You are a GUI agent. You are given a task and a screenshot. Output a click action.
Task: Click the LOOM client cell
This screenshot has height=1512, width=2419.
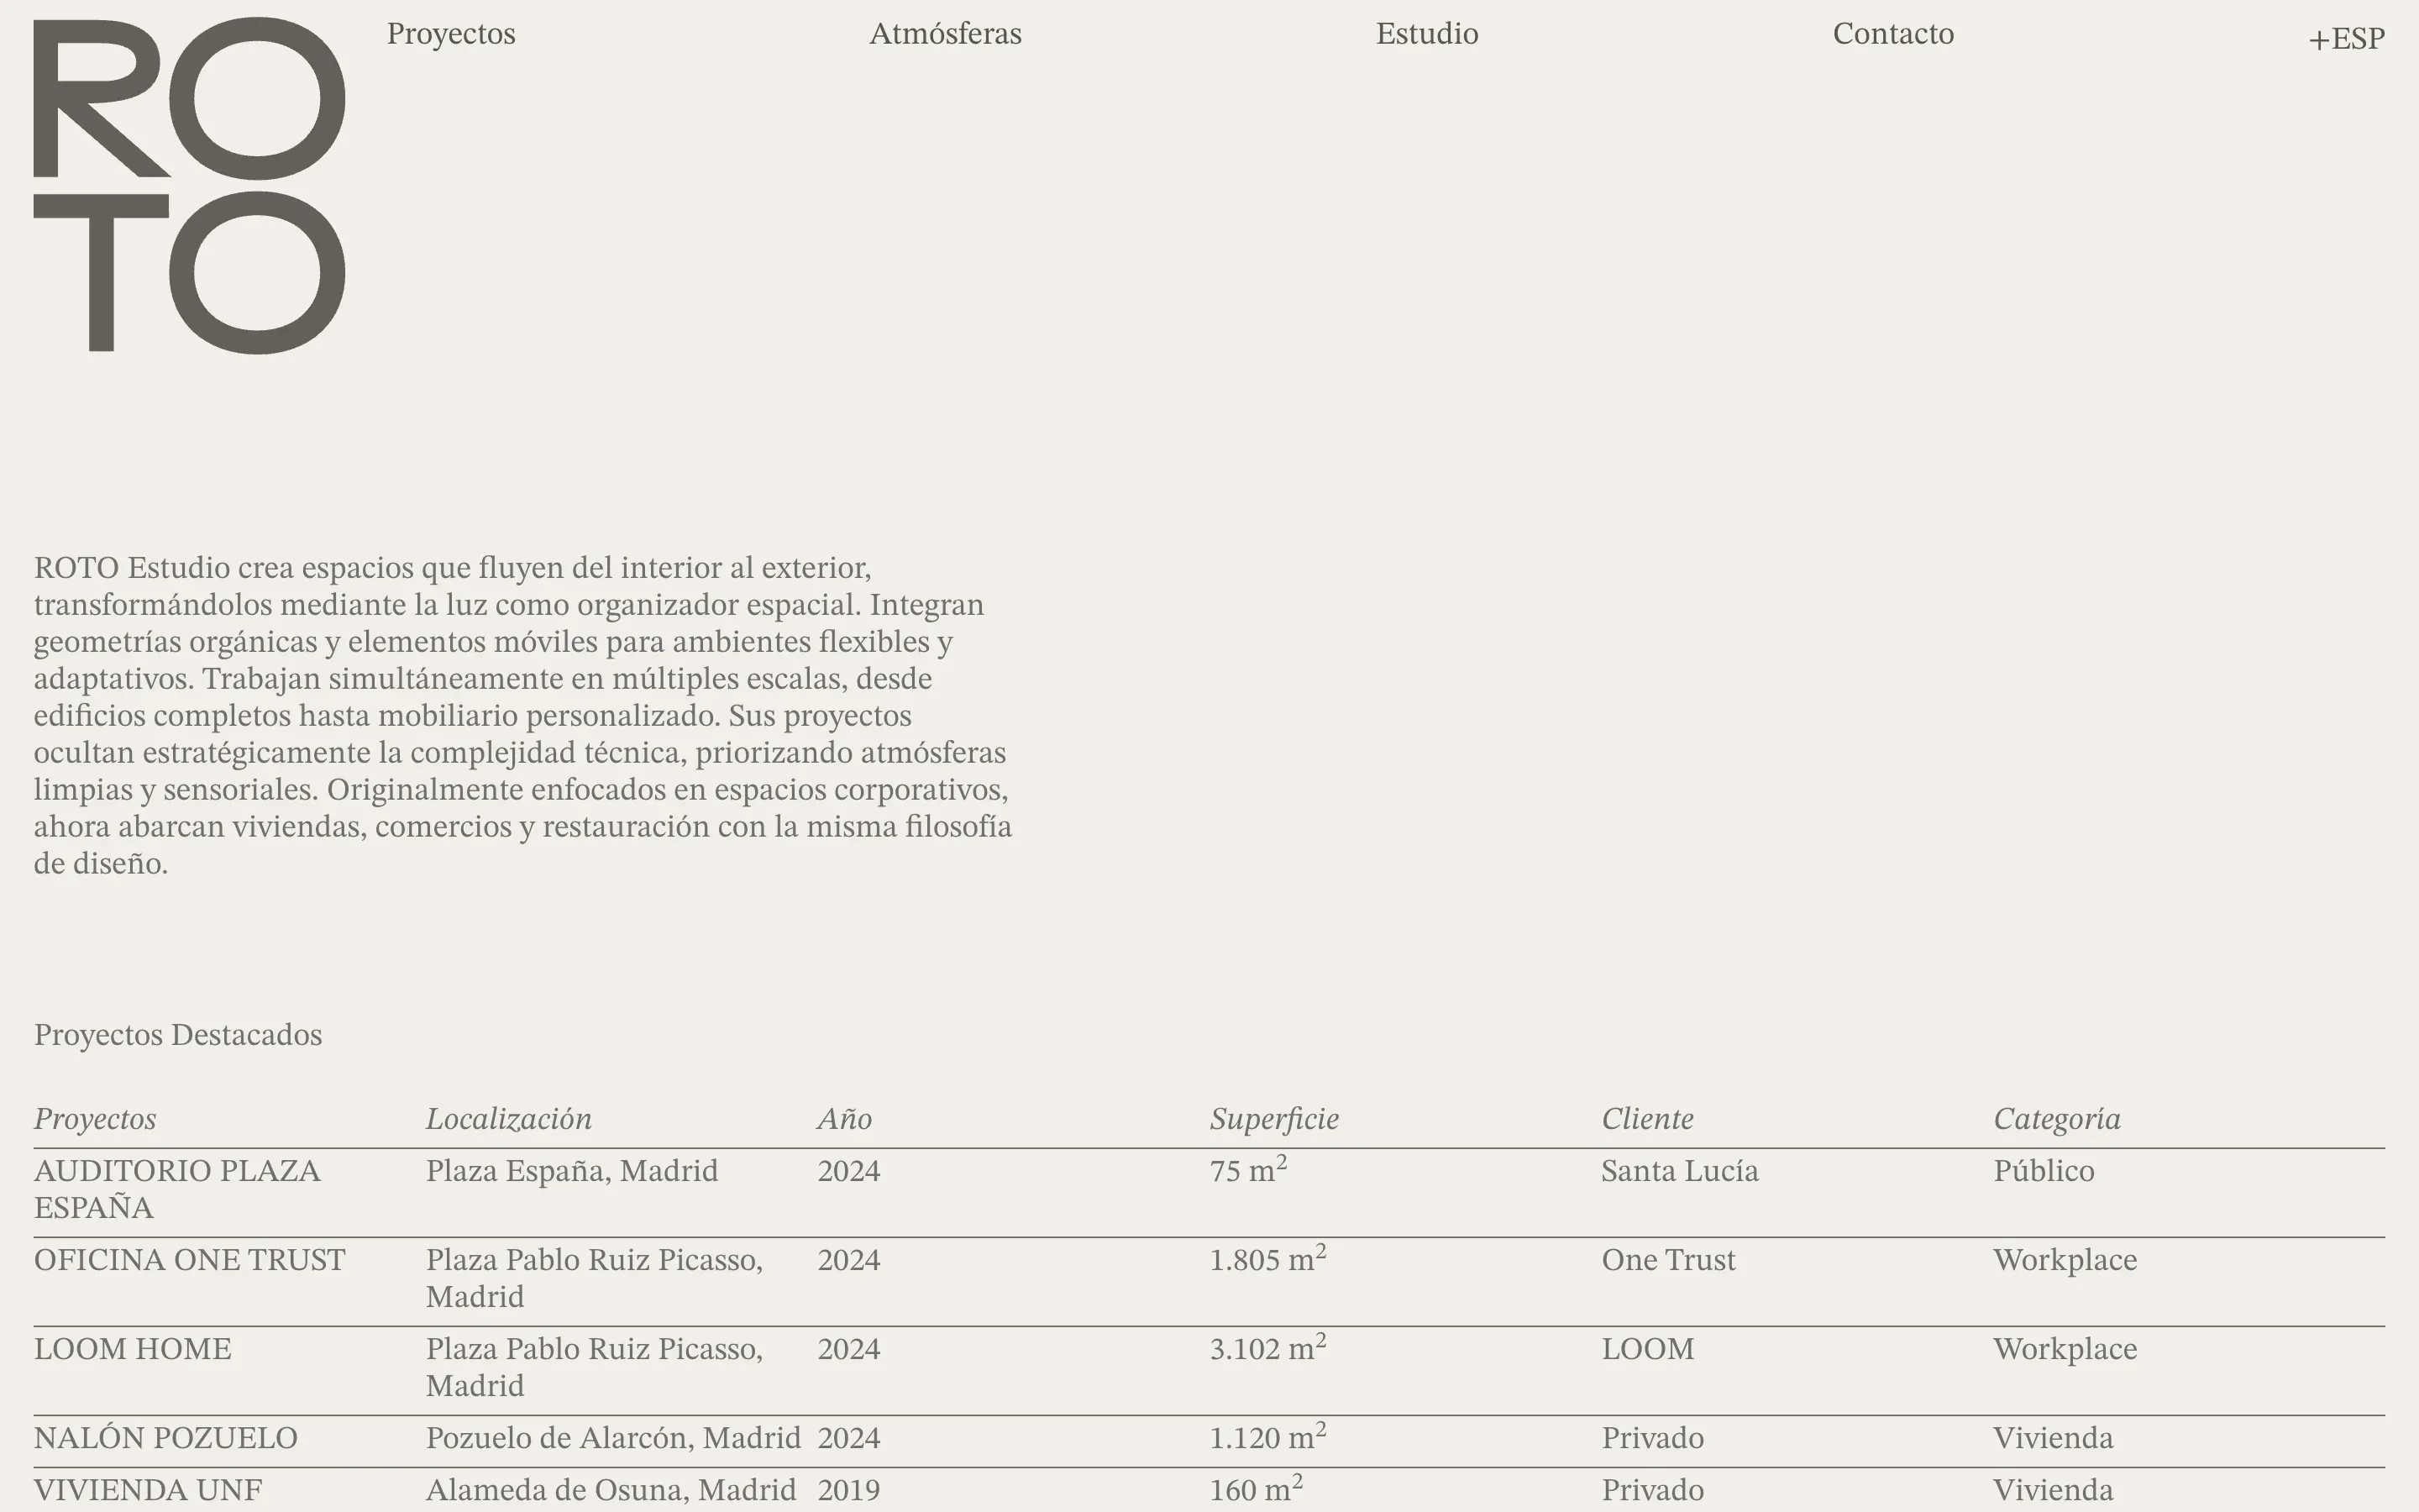[x=1648, y=1349]
